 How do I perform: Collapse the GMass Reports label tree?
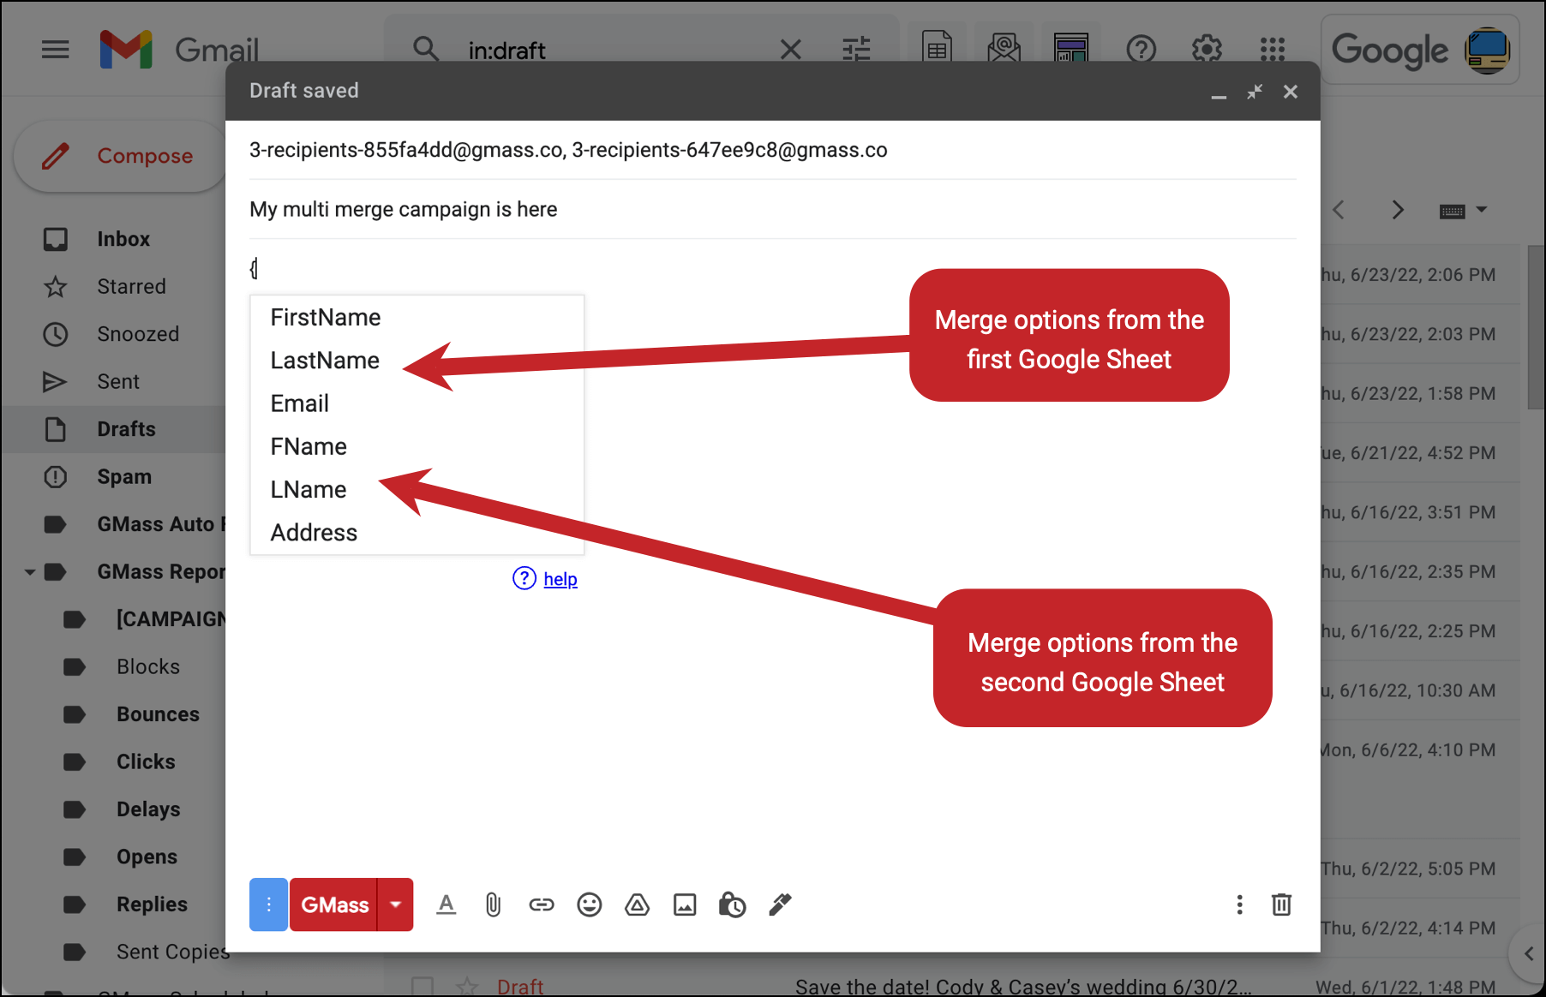point(30,571)
